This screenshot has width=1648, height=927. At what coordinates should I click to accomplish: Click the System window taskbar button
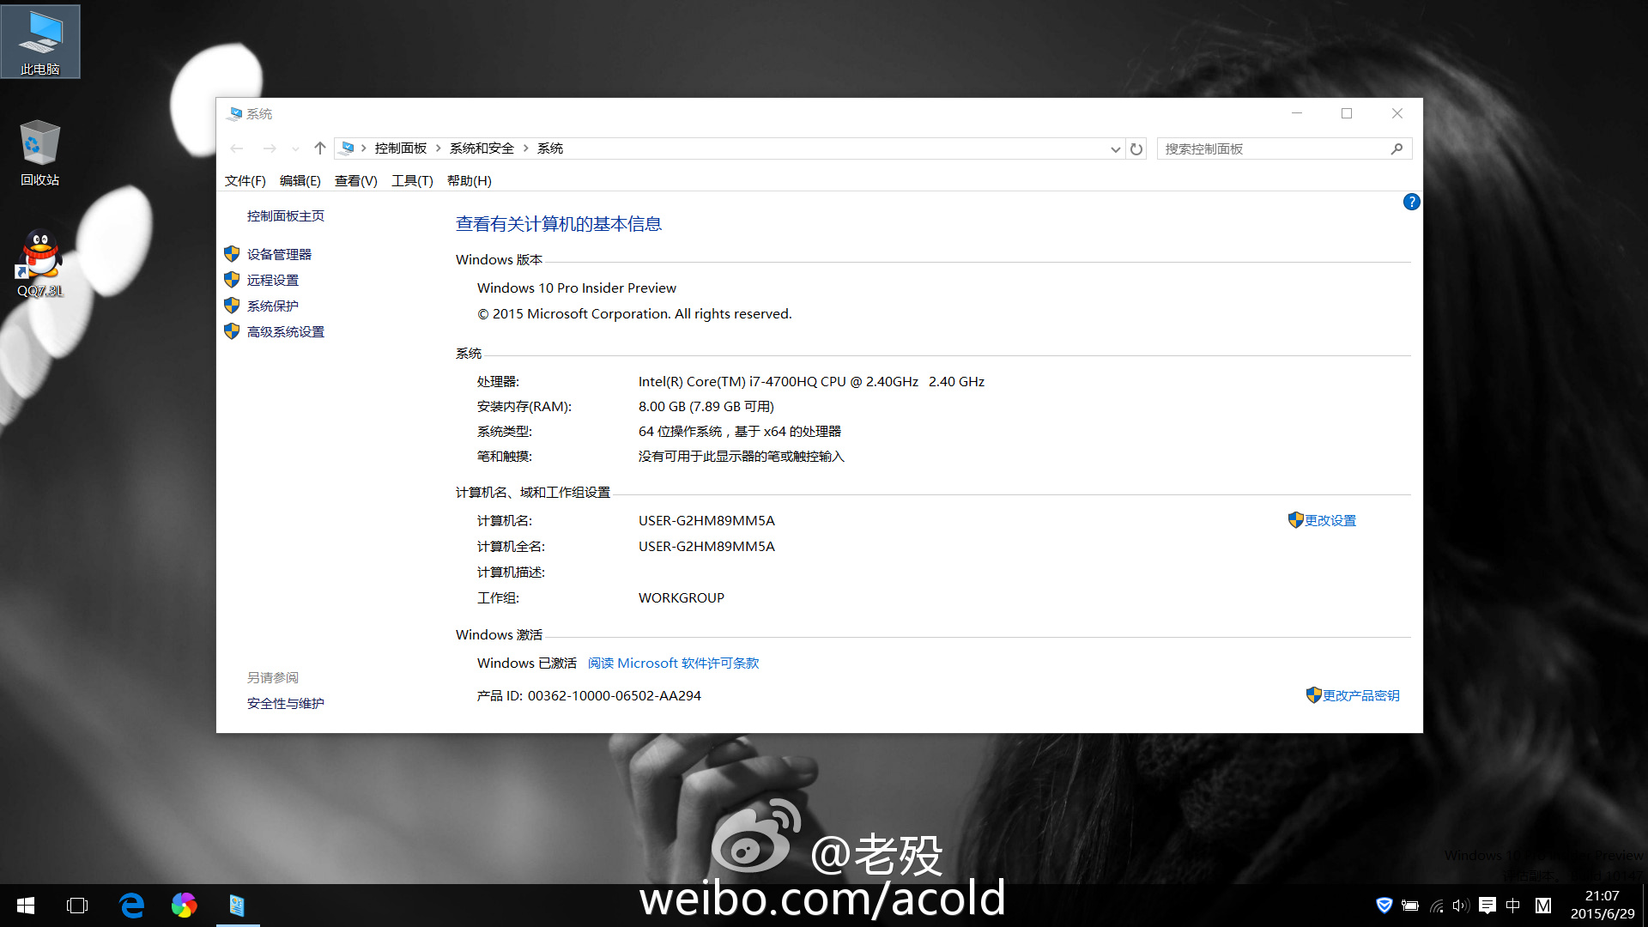pyautogui.click(x=238, y=906)
